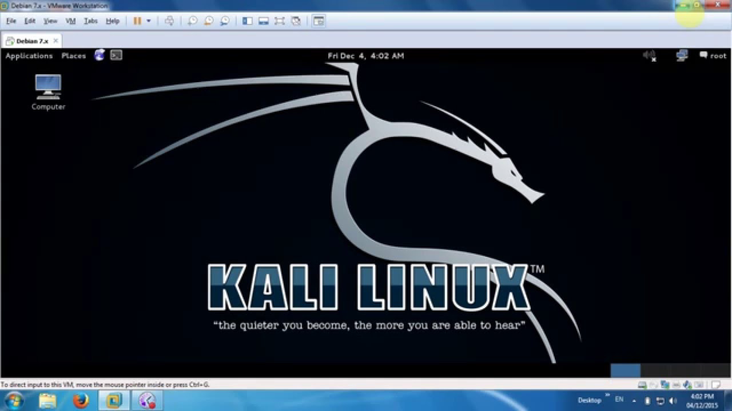This screenshot has height=411, width=732.
Task: Open the File menu in VMware
Action: coord(11,21)
